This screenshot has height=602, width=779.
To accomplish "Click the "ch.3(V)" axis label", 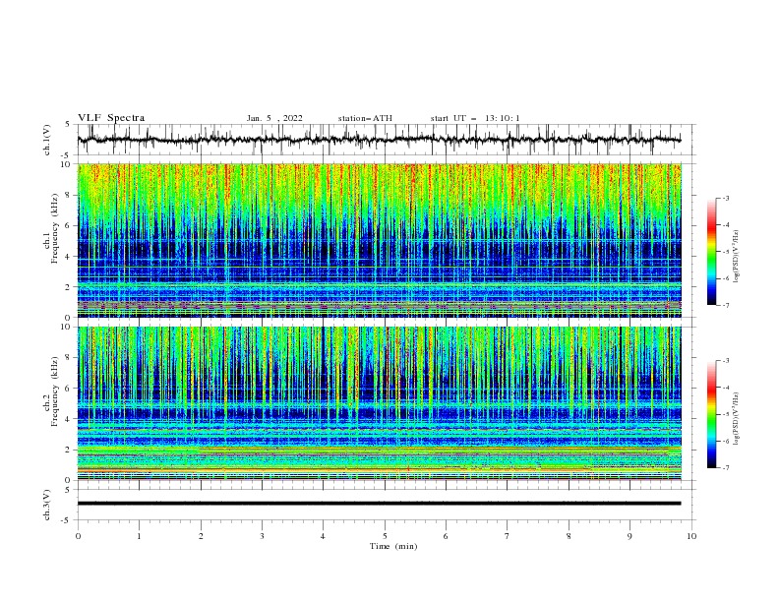I will click(47, 505).
